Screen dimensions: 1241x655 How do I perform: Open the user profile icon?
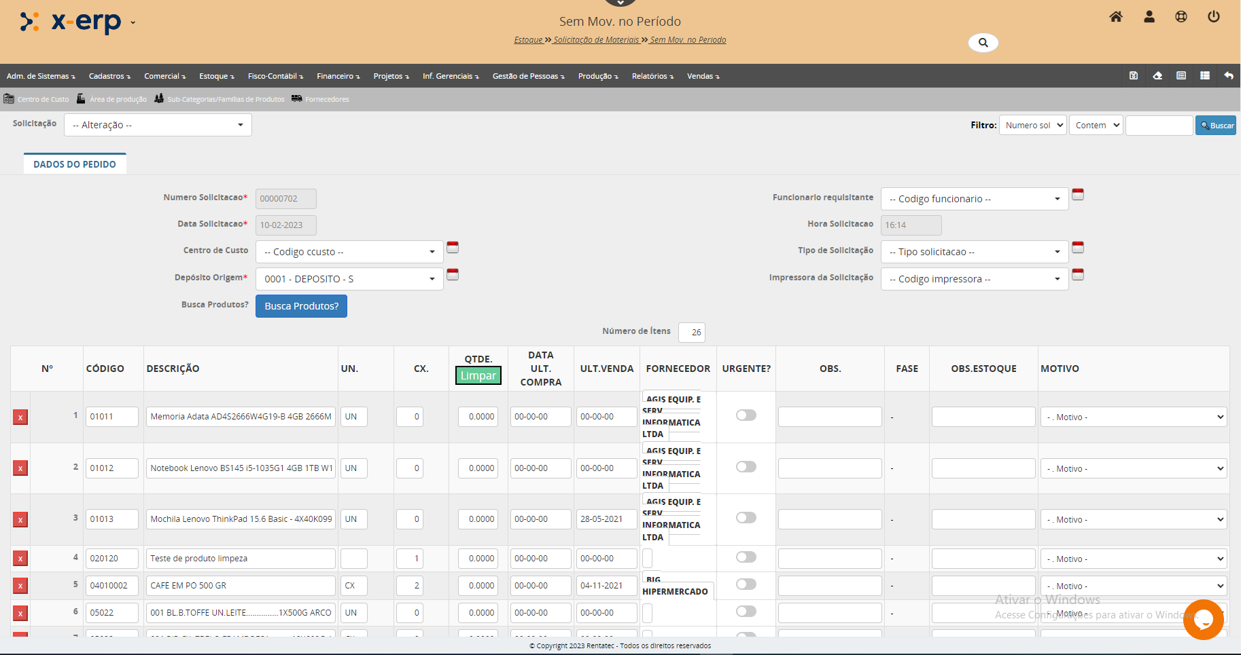pos(1149,17)
